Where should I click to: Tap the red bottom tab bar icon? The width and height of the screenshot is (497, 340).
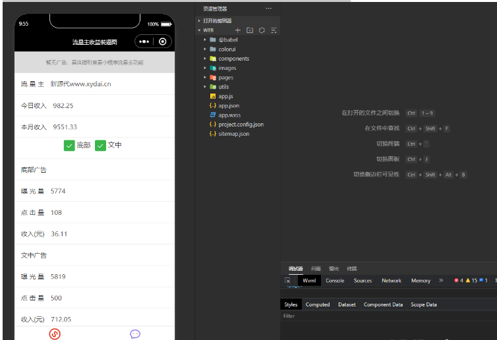point(55,333)
